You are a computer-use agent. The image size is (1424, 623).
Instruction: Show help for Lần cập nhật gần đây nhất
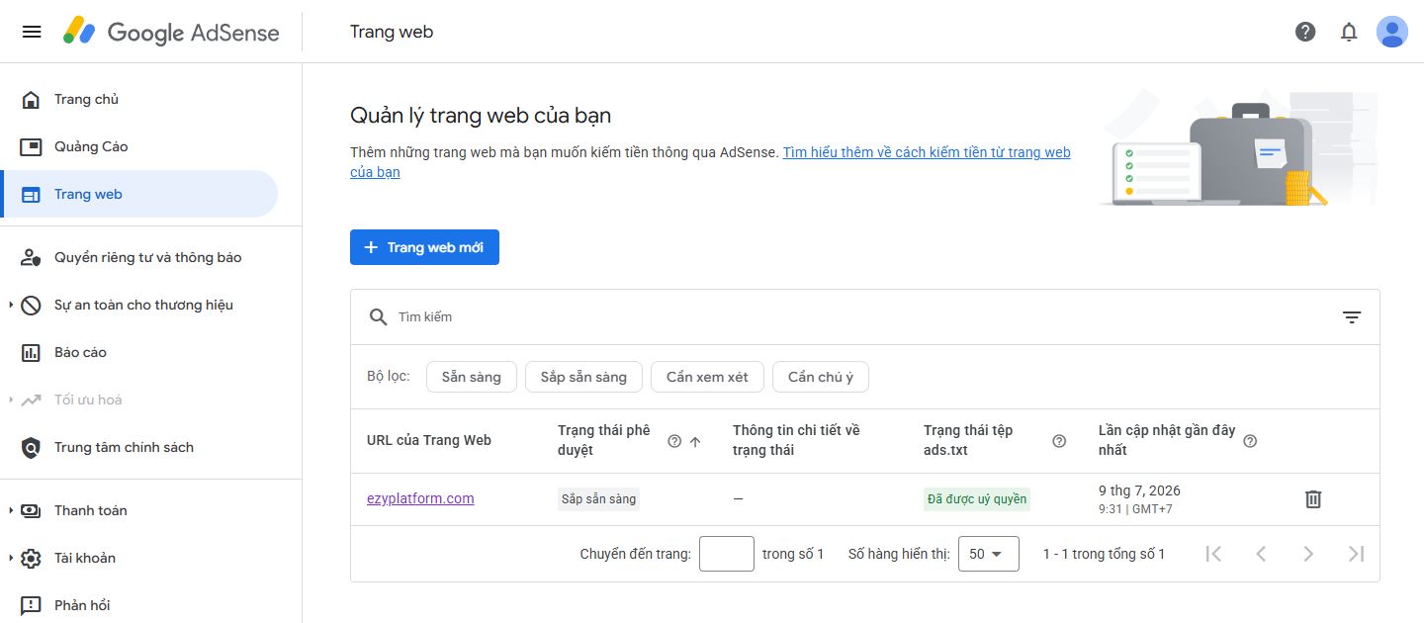point(1250,441)
